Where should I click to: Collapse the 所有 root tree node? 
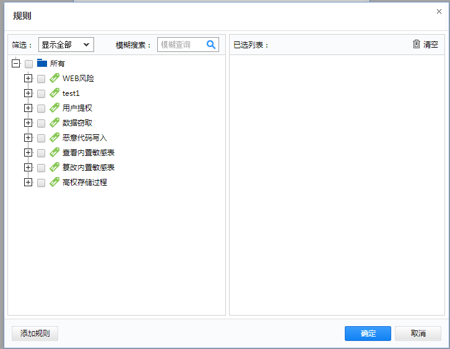[x=15, y=63]
